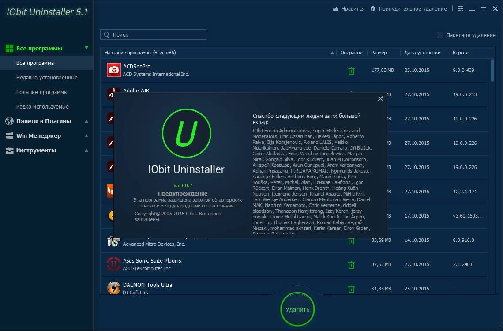This screenshot has width=503, height=331.
Task: Click version value 19.0.0.213
Action: point(465,94)
